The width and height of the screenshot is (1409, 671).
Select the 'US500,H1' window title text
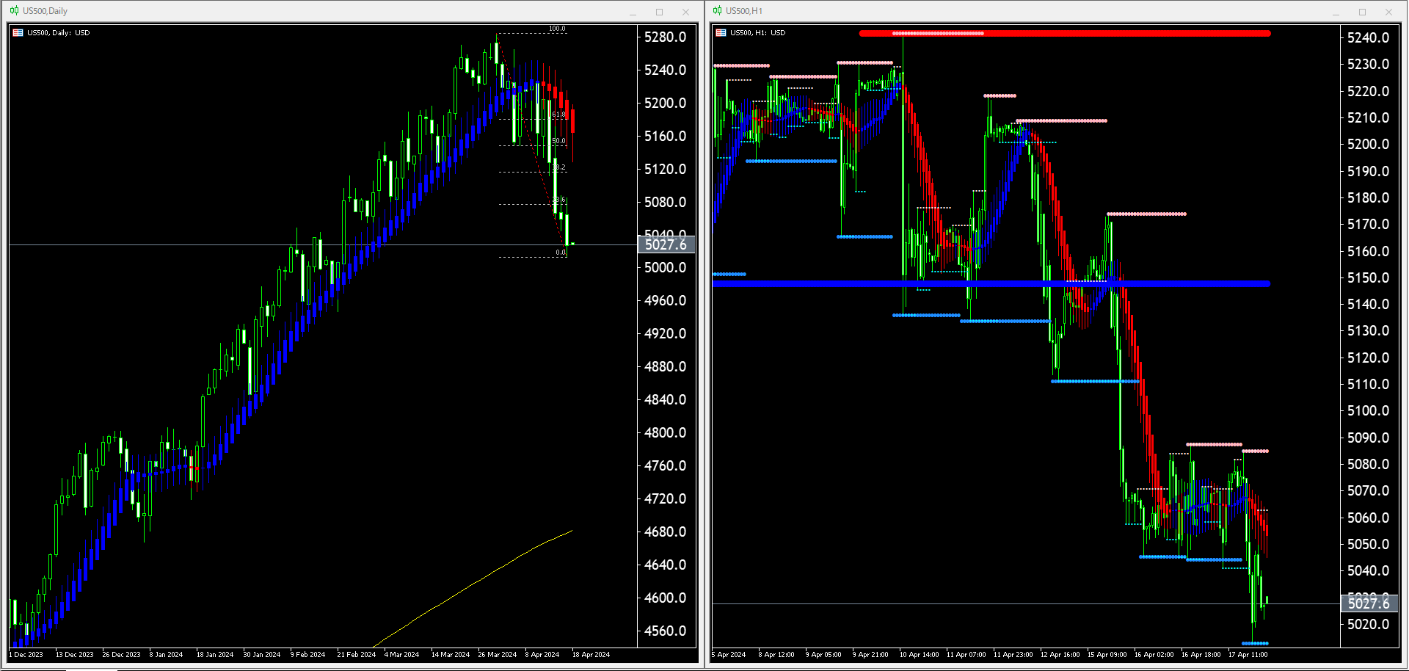(744, 11)
